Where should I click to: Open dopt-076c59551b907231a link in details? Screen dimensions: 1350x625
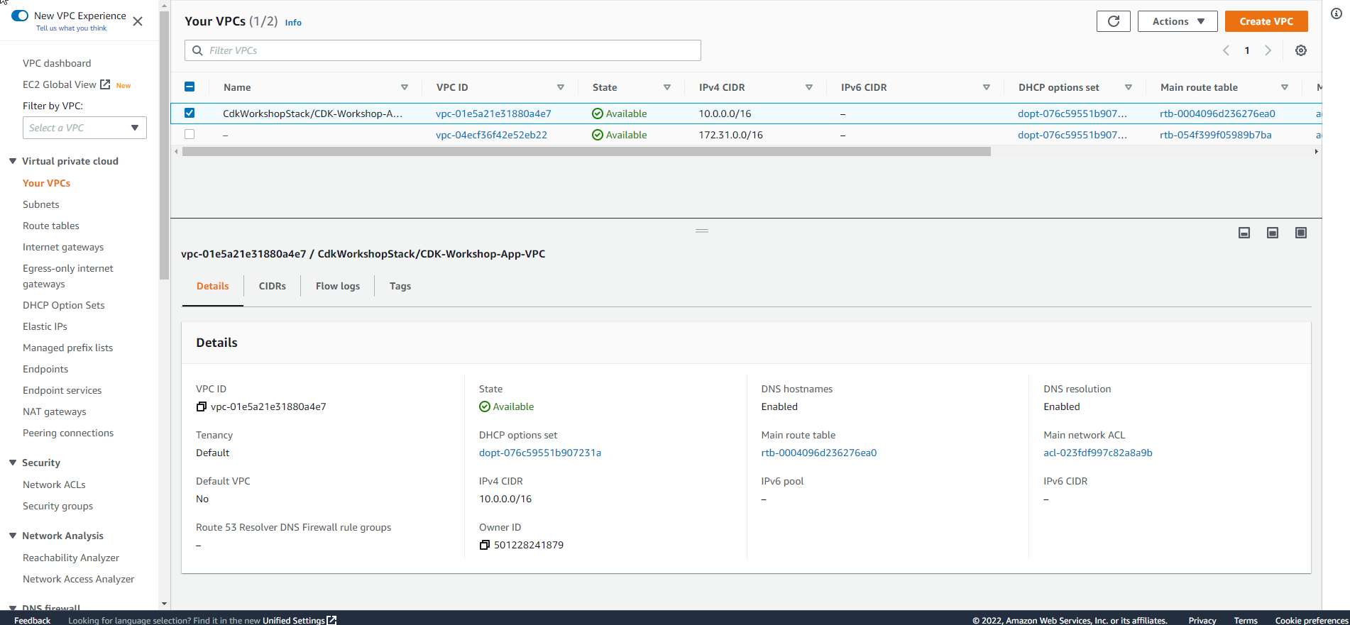540,453
